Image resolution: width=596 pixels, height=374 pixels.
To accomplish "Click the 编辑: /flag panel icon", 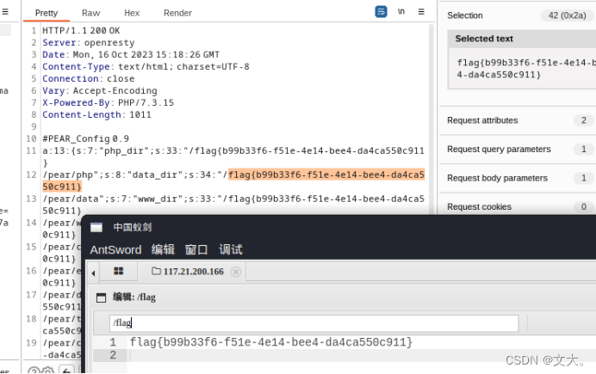I will (101, 297).
